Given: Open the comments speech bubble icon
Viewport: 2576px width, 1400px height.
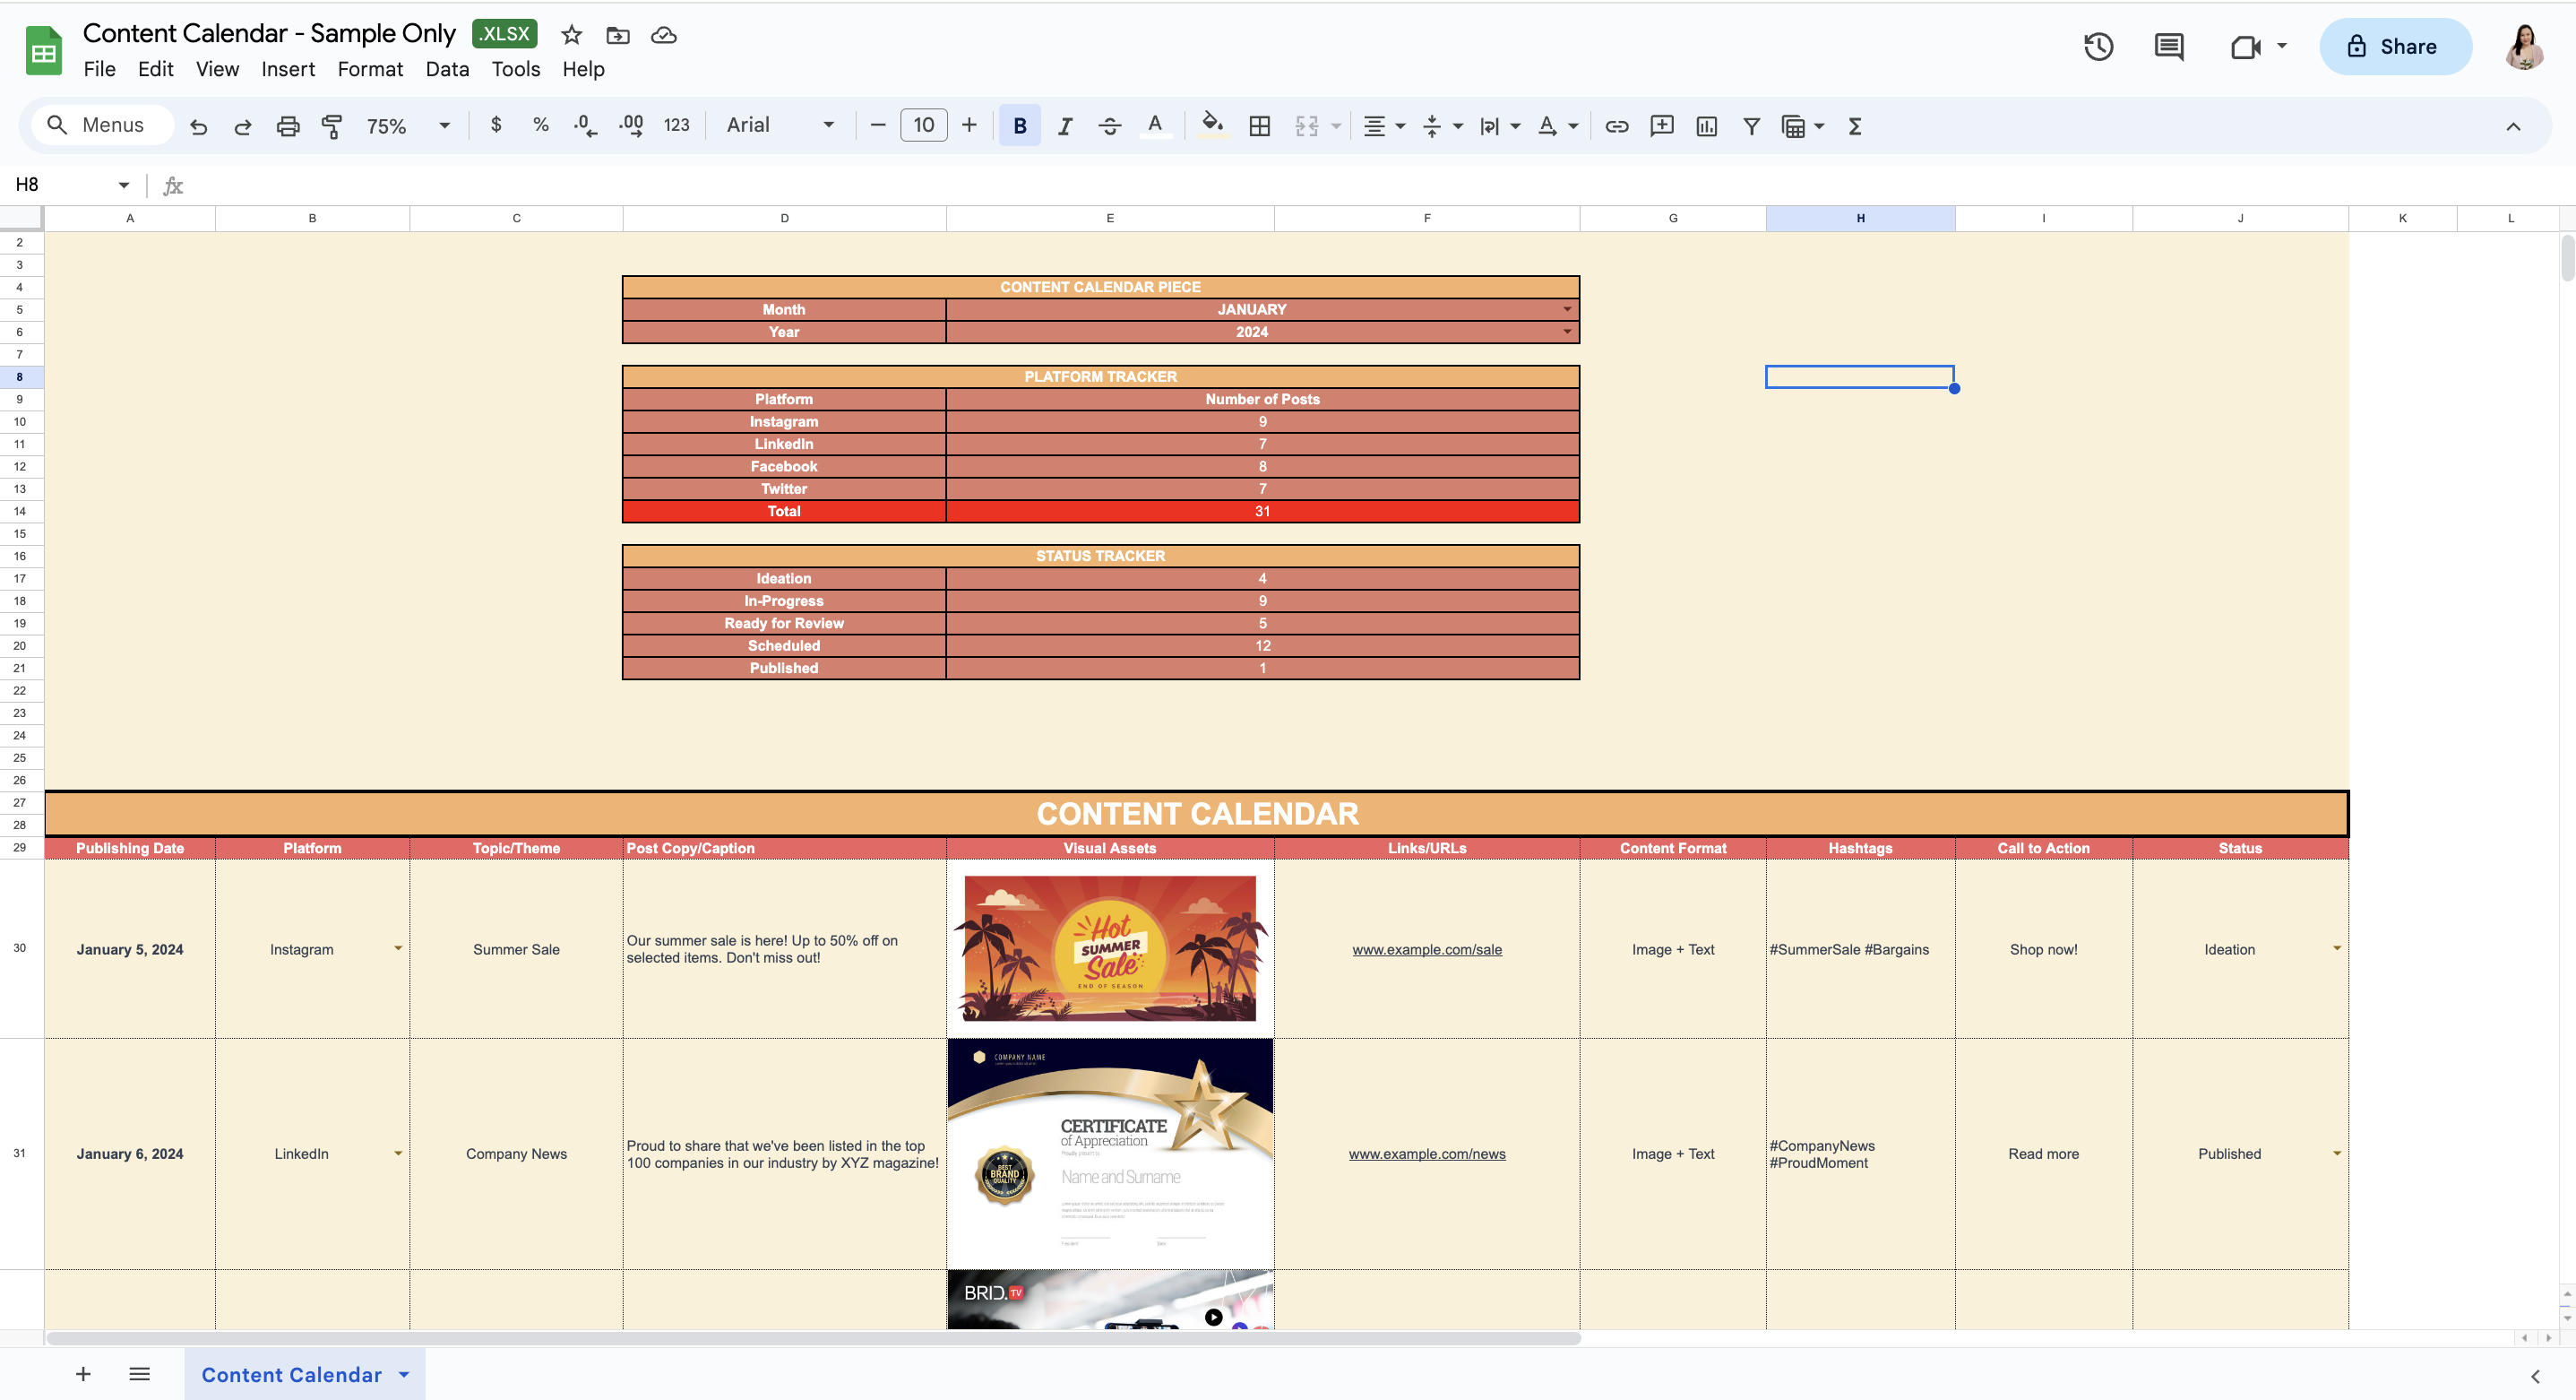Looking at the screenshot, I should click(2169, 47).
